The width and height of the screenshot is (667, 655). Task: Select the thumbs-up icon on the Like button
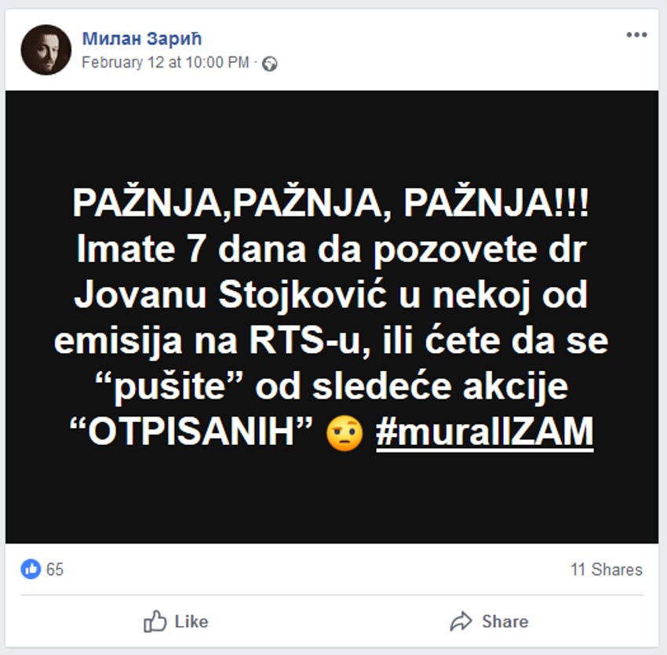click(x=155, y=621)
